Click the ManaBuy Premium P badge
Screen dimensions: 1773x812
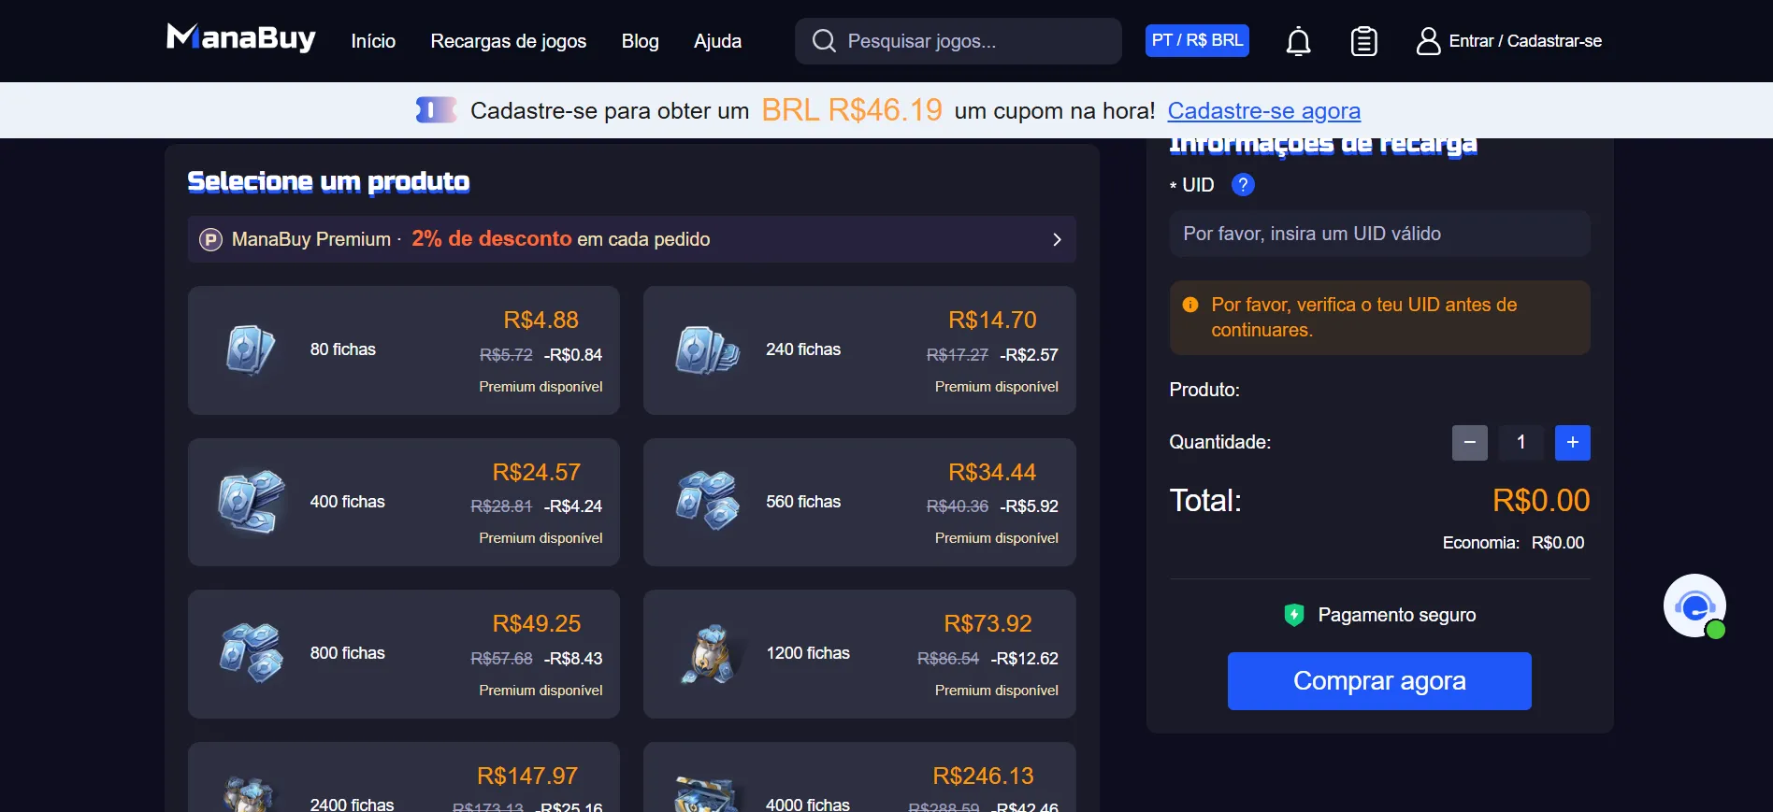pyautogui.click(x=211, y=240)
